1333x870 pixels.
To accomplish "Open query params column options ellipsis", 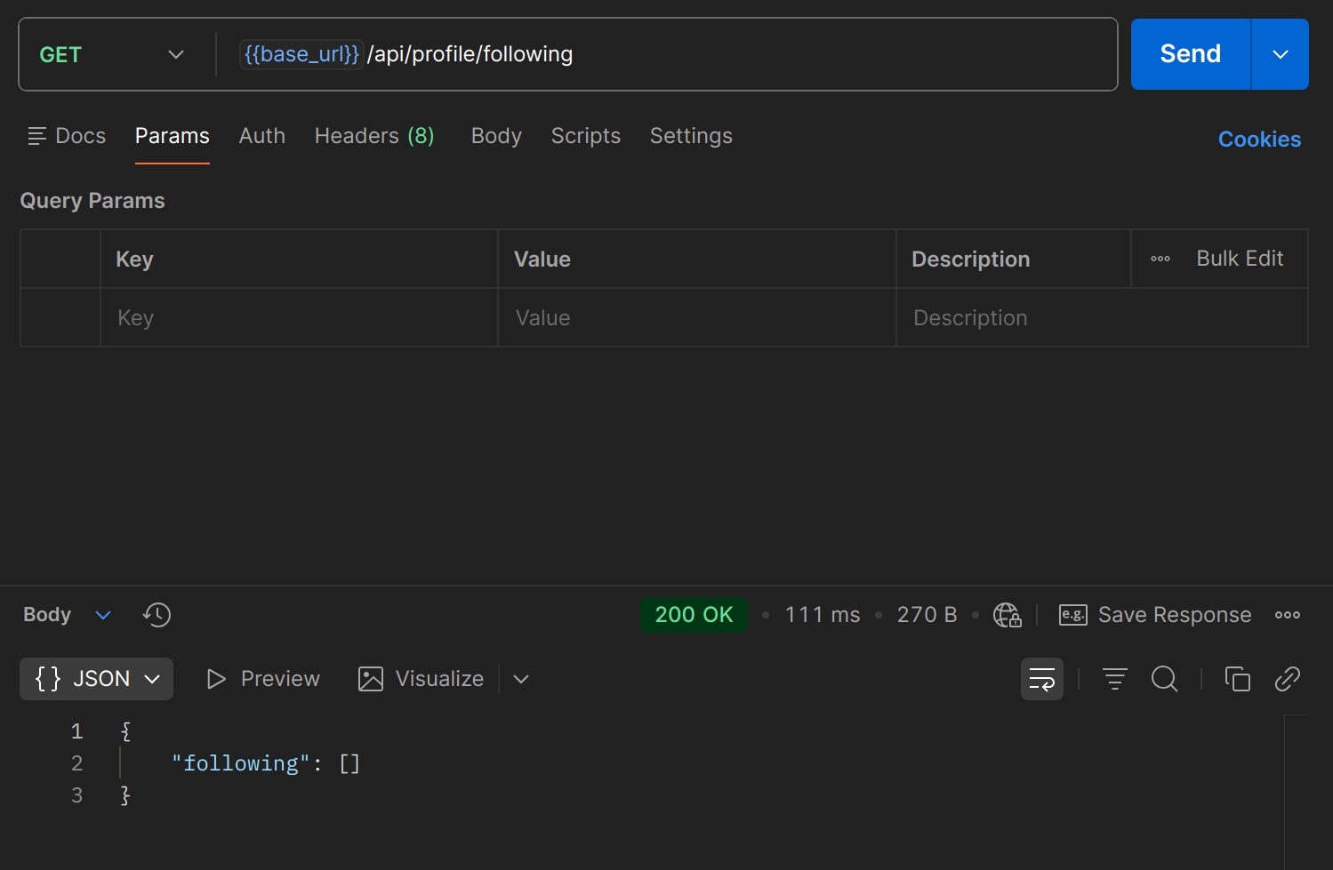I will coord(1160,259).
